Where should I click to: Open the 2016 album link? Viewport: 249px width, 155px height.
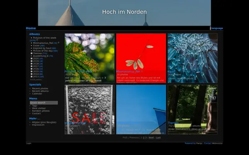point(36,69)
